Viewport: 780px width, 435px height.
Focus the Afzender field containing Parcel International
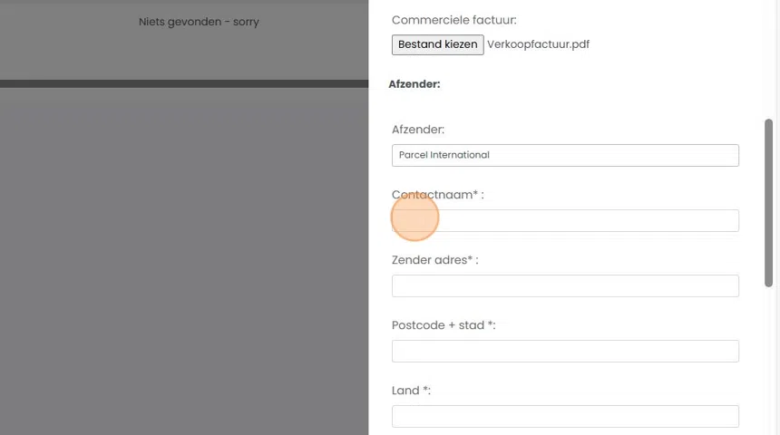tap(565, 155)
